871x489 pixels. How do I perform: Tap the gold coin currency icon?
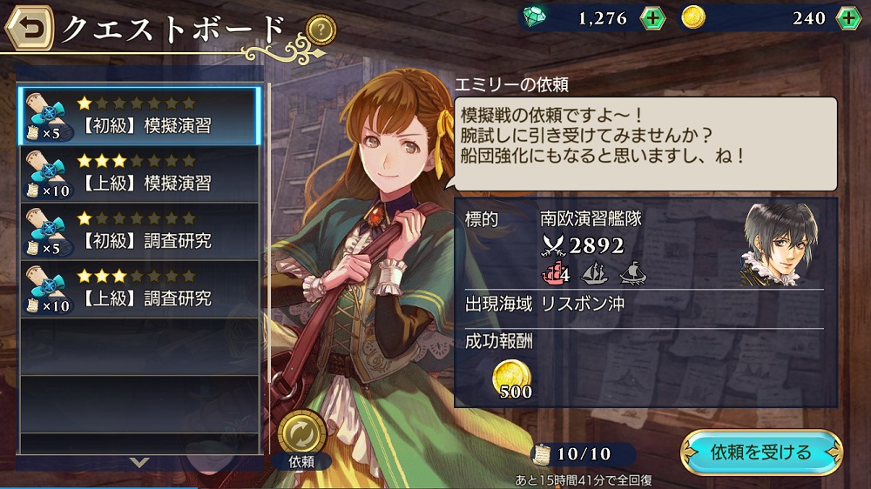click(692, 17)
